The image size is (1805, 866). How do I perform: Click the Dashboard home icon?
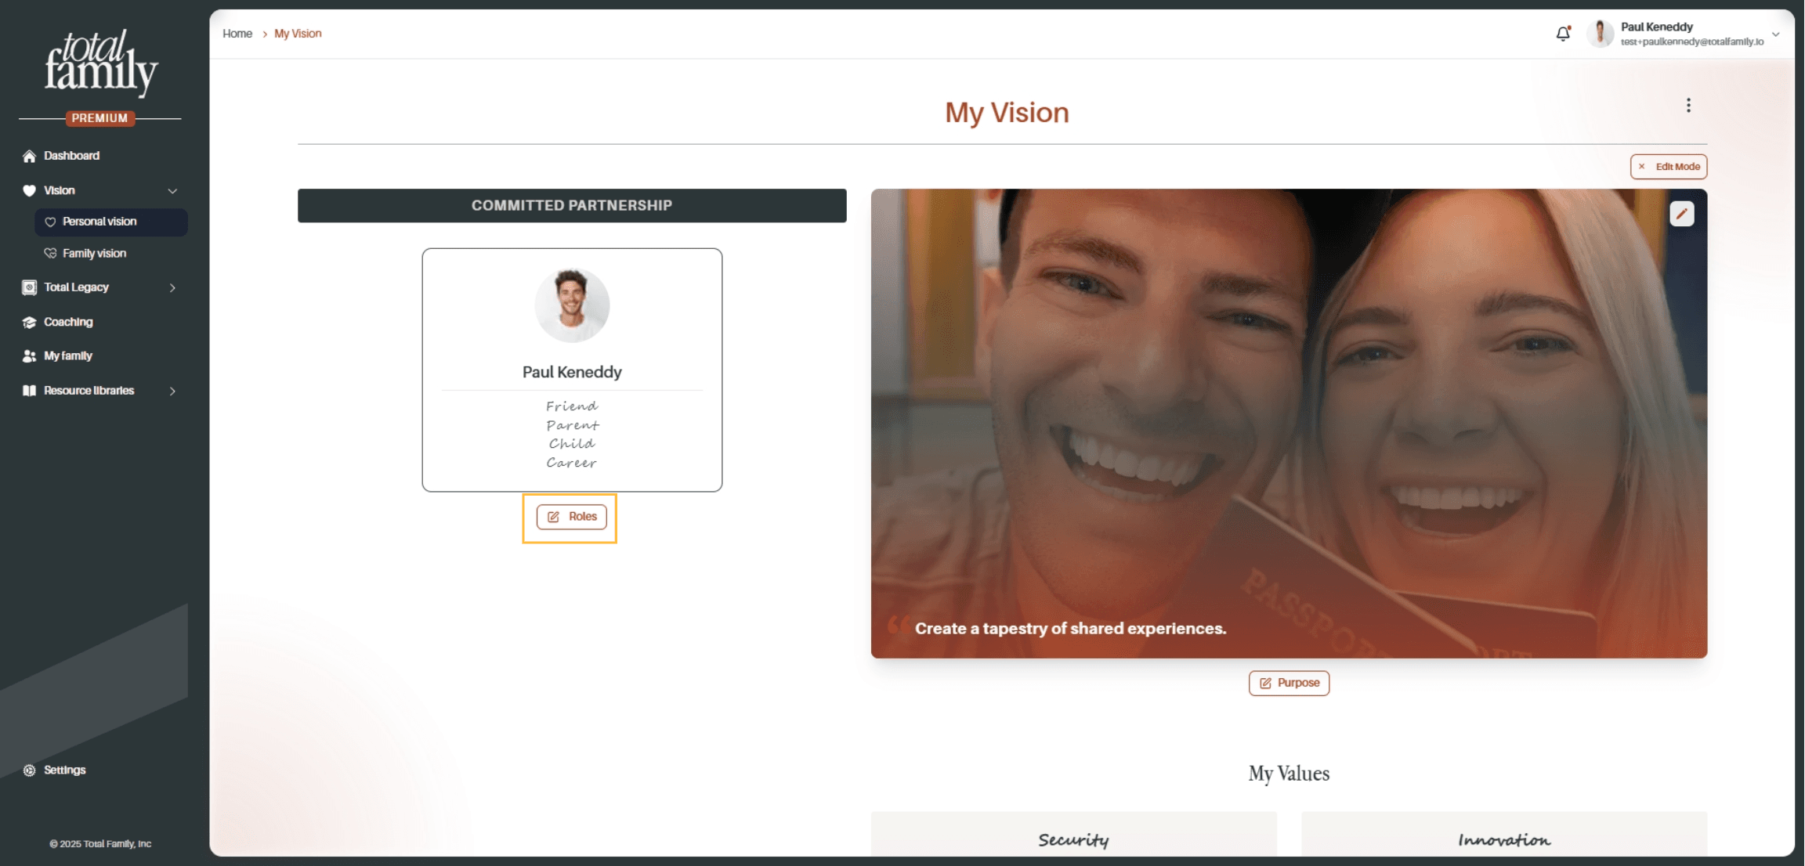pos(30,156)
